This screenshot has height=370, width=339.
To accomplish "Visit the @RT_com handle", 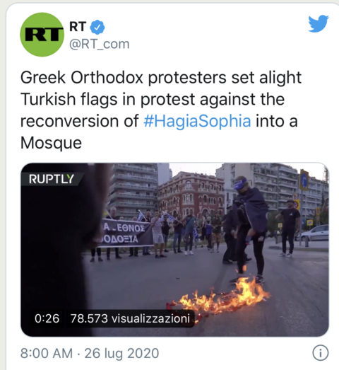I will [100, 44].
